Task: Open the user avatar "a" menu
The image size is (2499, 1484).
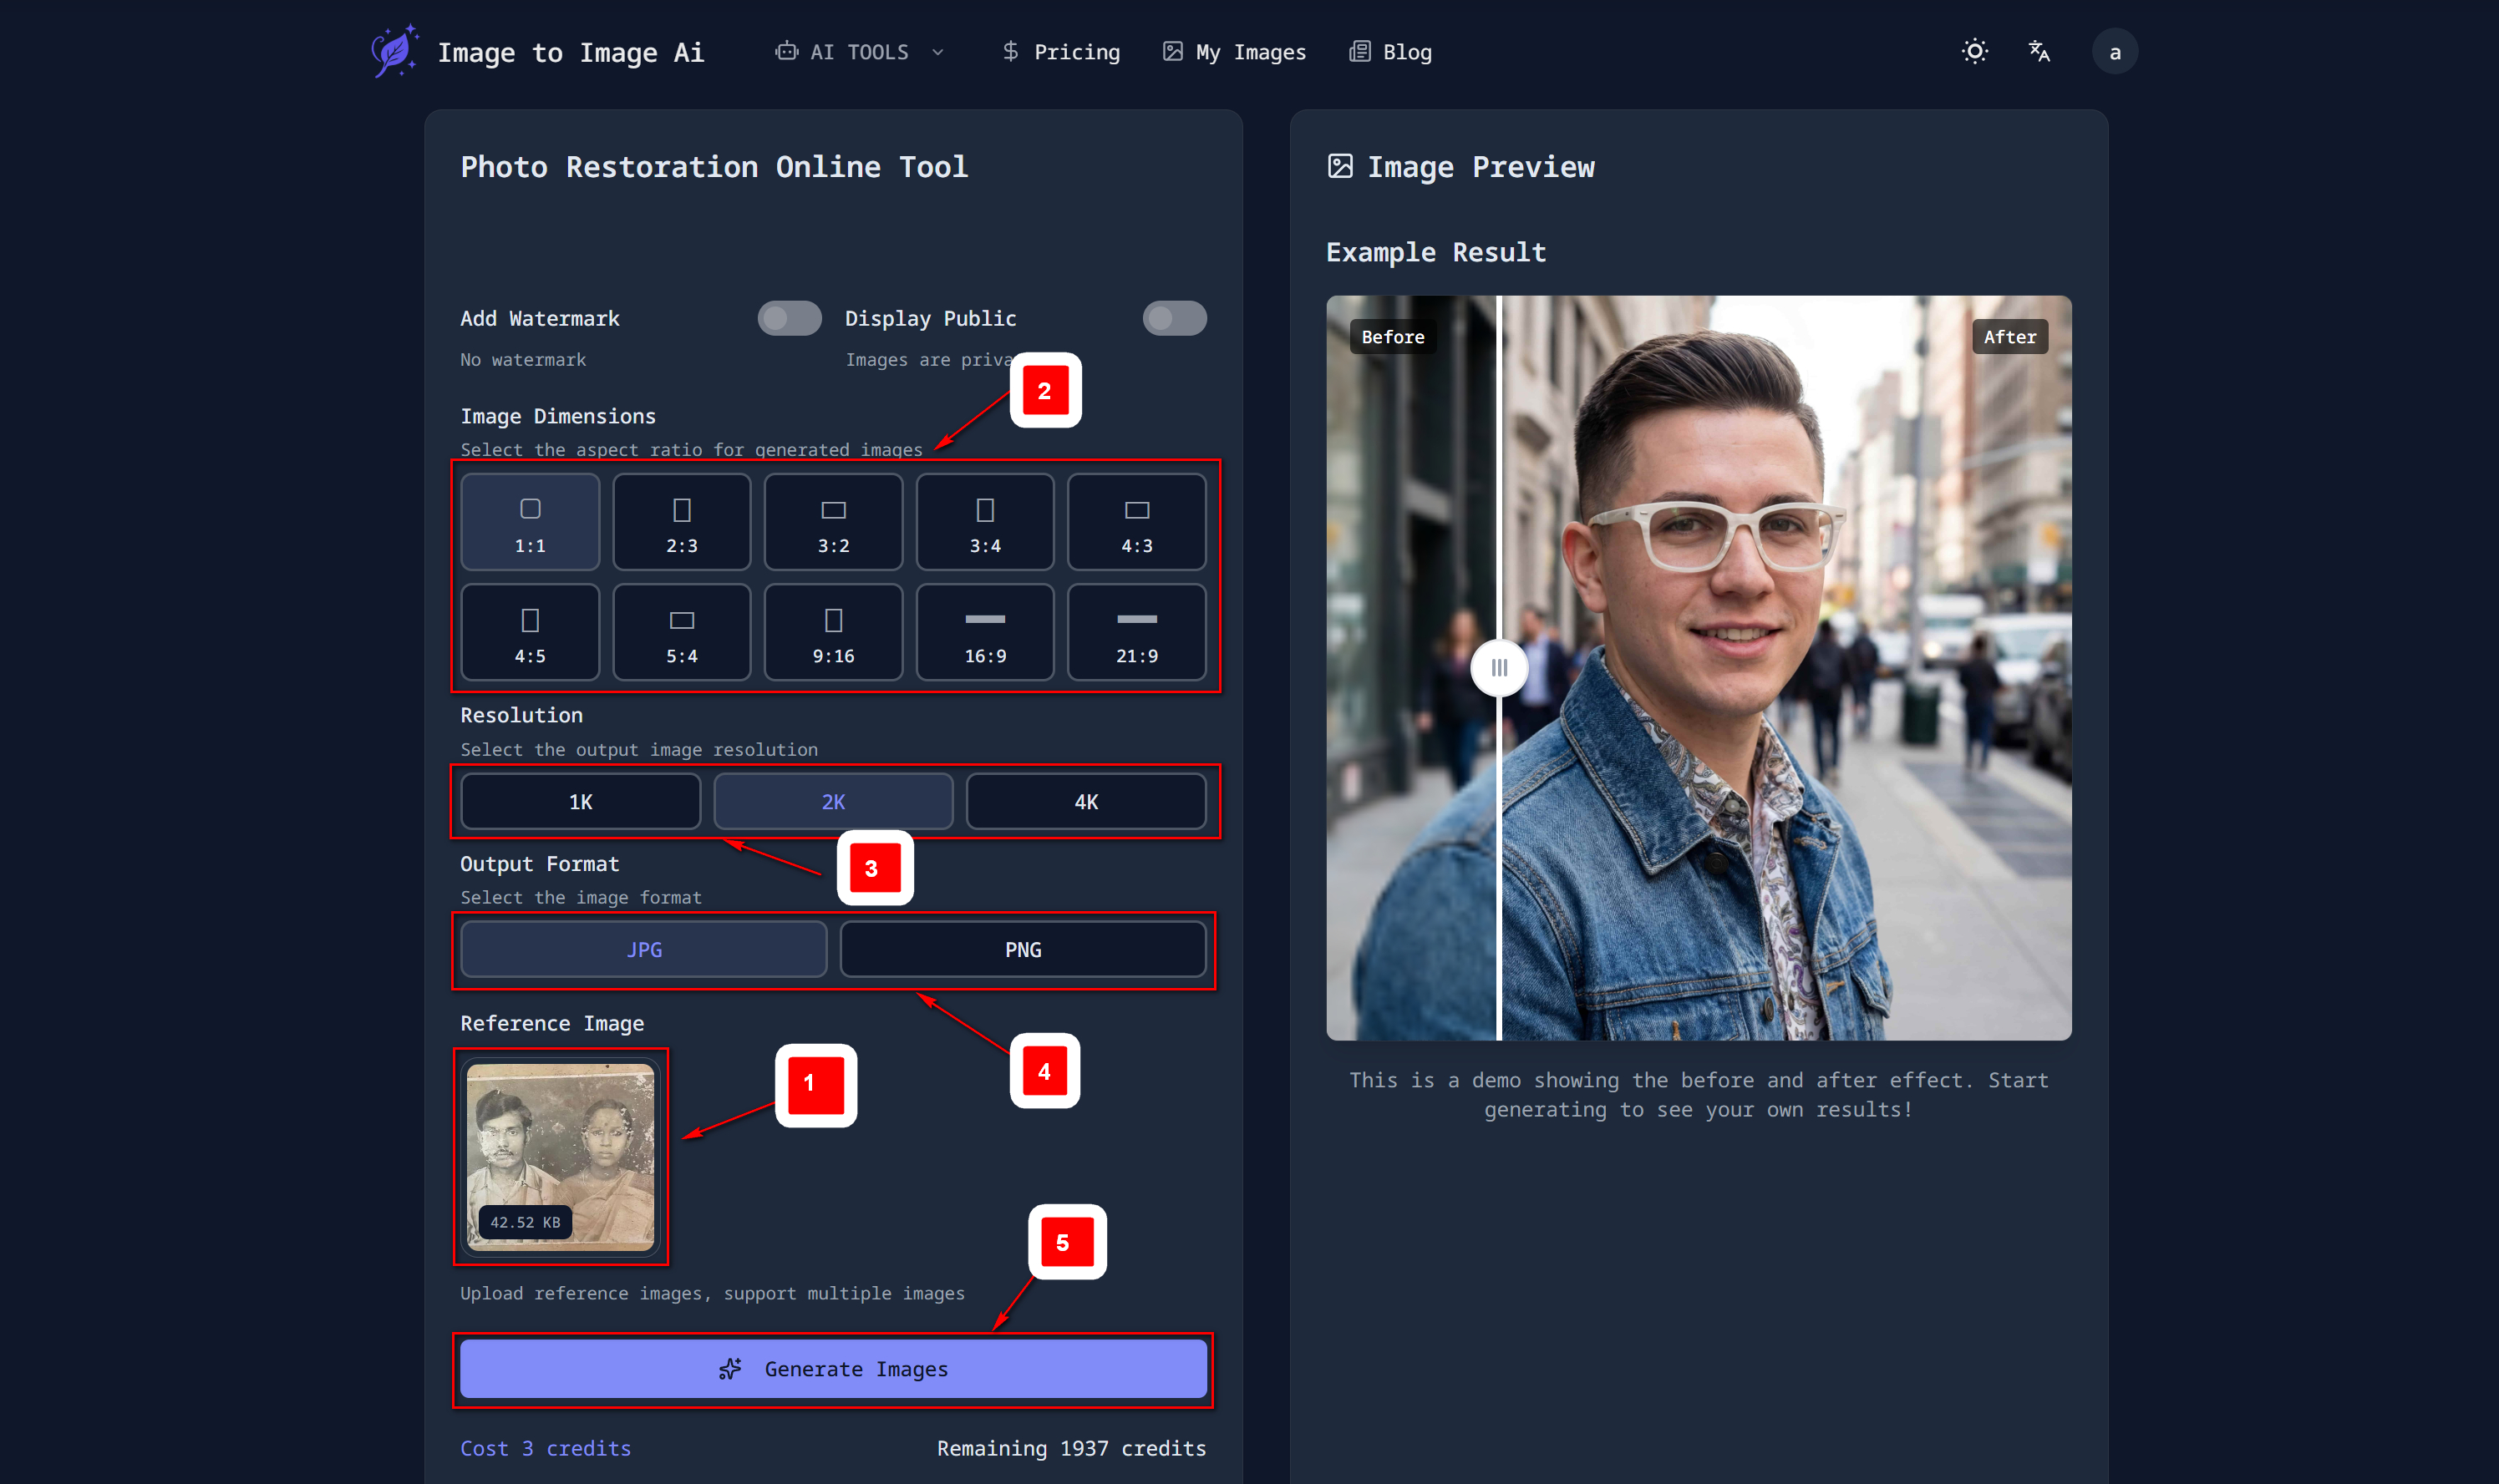Action: tap(2114, 52)
